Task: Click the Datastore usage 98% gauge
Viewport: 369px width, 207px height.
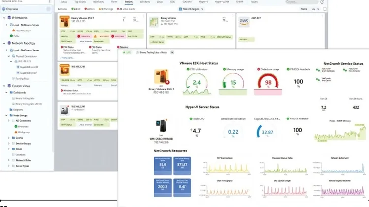Action: pyautogui.click(x=268, y=82)
